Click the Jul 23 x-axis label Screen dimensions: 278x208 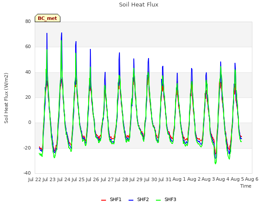(50, 179)
